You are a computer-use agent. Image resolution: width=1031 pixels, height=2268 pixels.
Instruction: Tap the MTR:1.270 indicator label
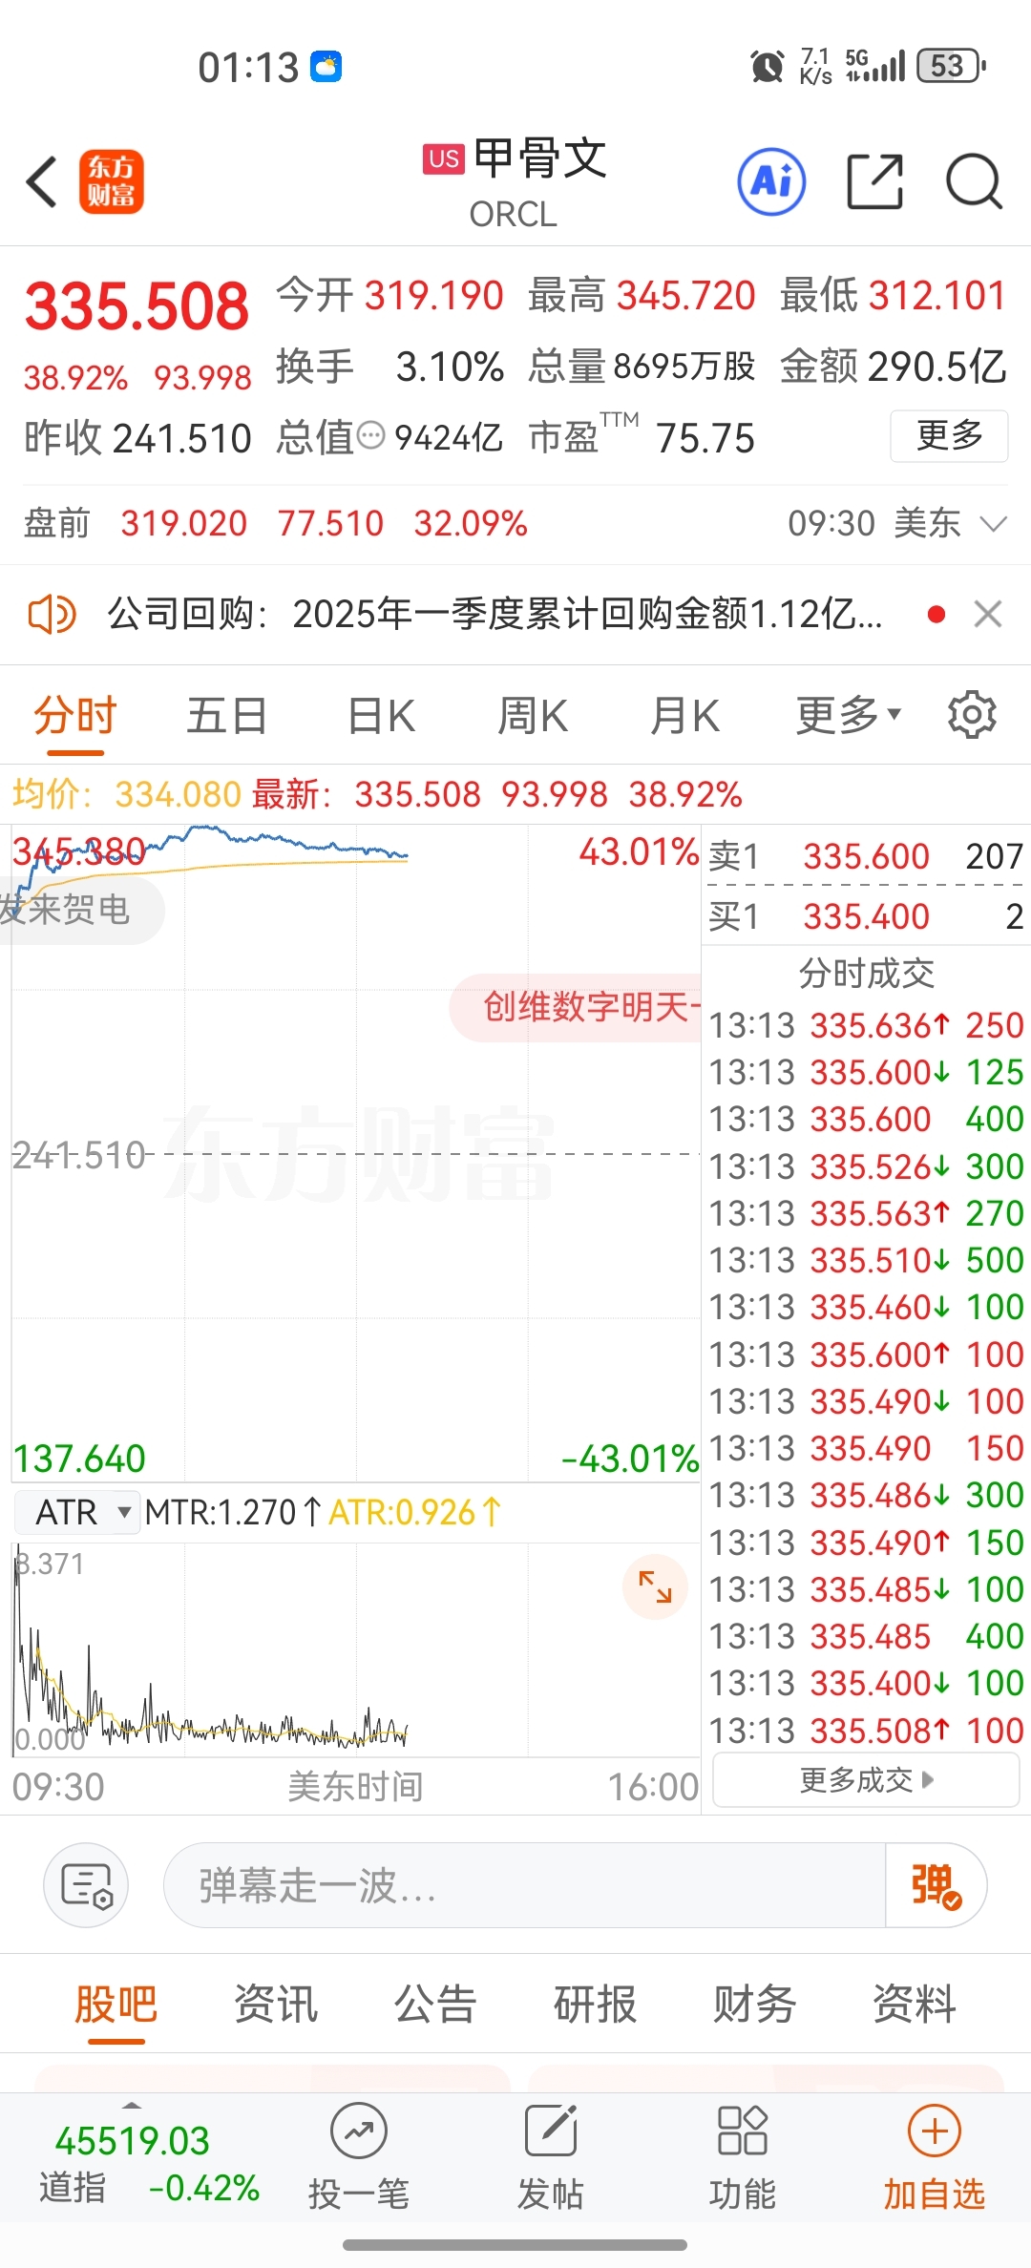pos(232,1513)
